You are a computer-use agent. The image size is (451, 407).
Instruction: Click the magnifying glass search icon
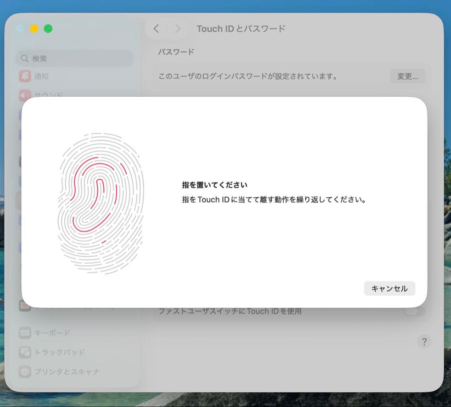coord(25,59)
